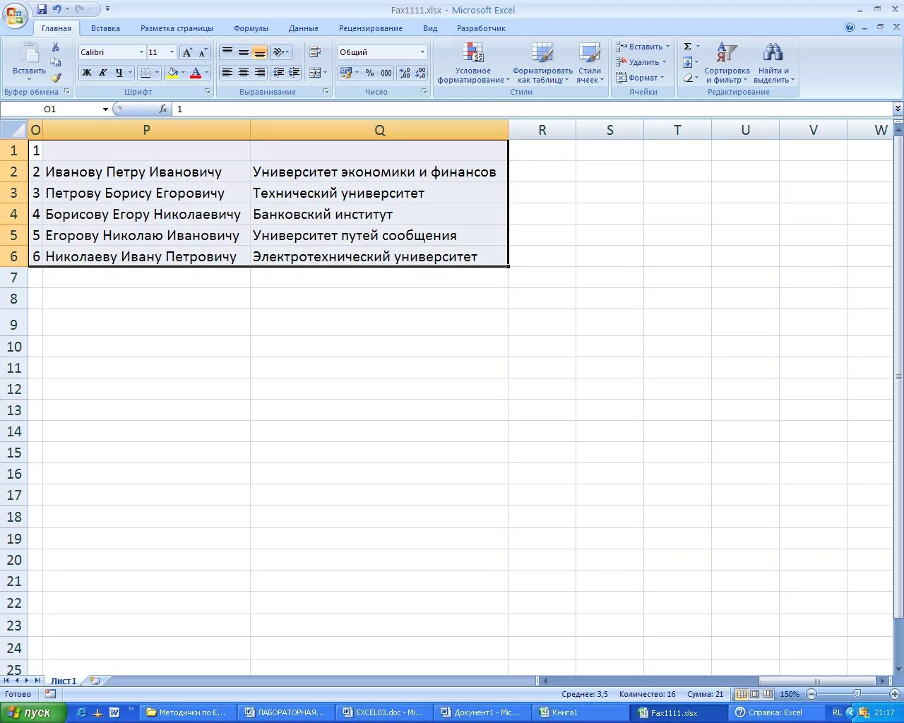
Task: Toggle bold Ж formatting
Action: click(x=87, y=72)
